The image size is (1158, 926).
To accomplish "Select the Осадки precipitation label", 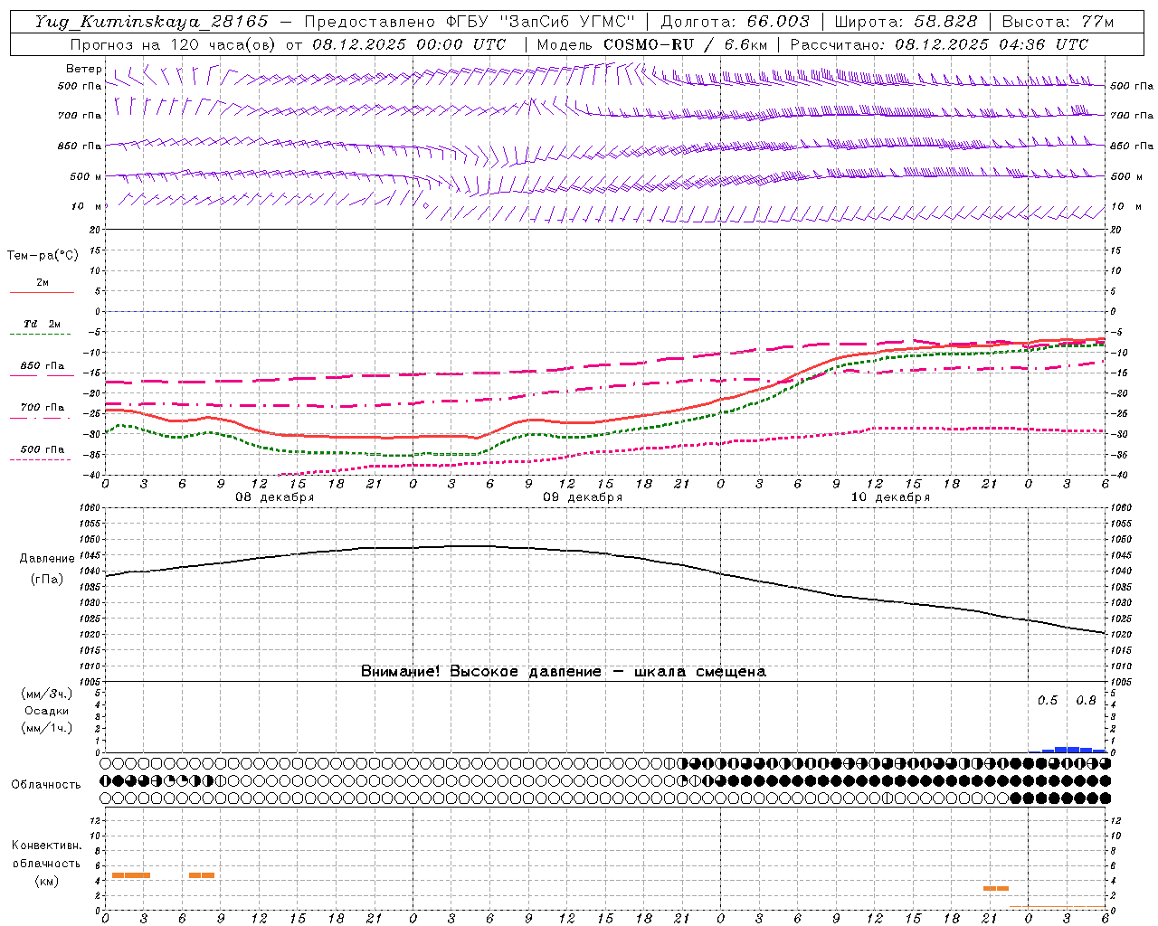I will [46, 711].
